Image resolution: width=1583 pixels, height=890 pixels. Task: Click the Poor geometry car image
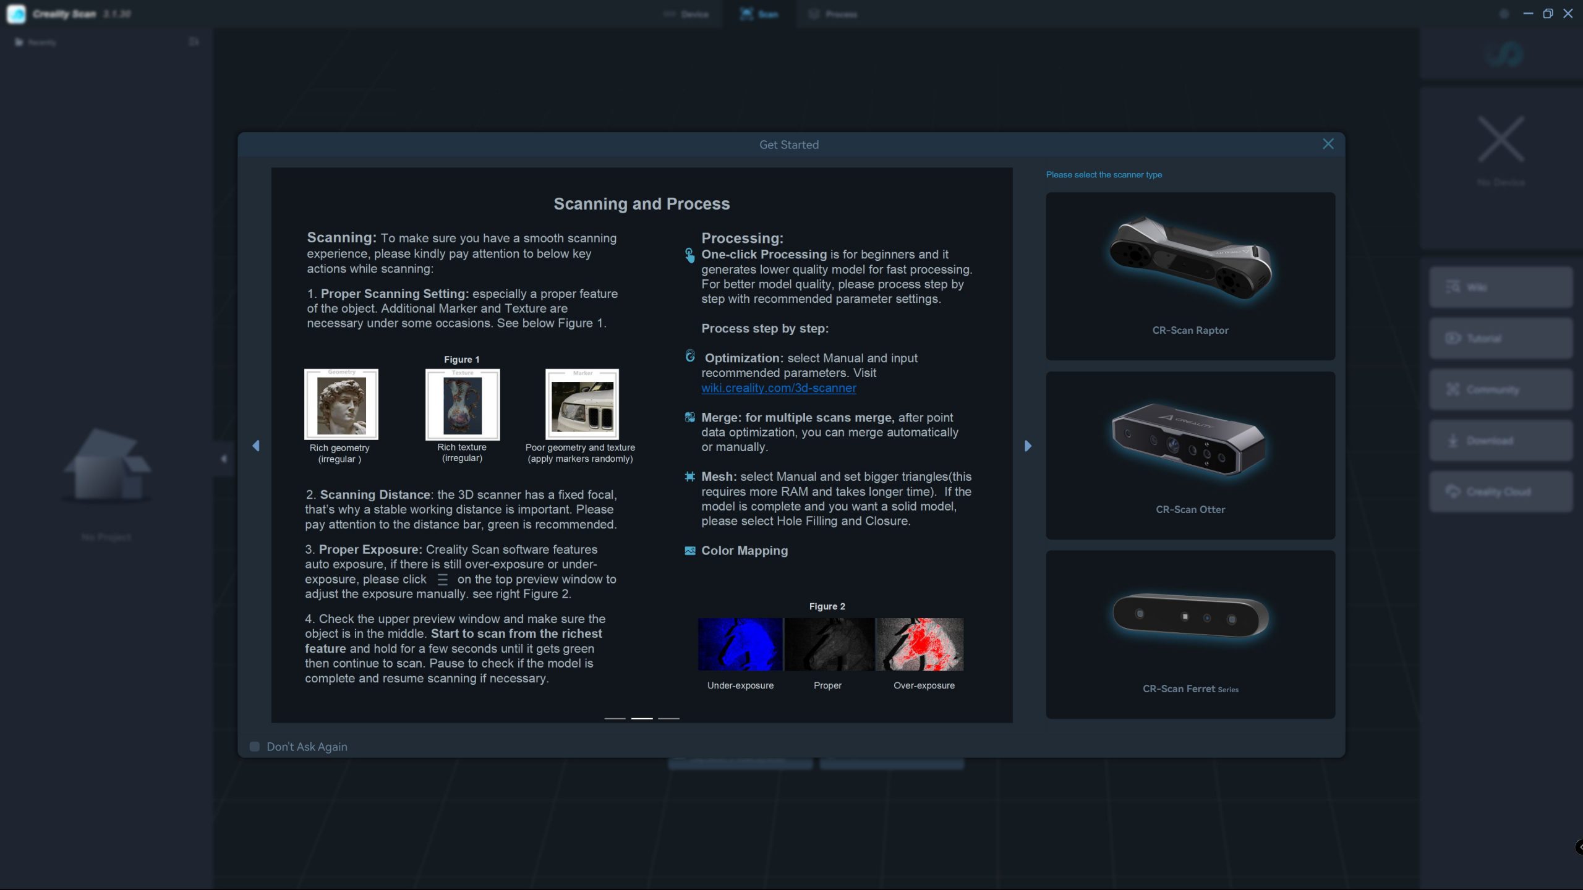tap(582, 404)
